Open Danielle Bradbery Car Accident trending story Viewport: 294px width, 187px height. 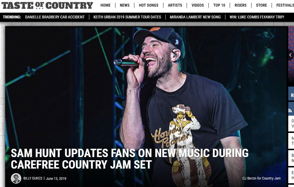point(55,17)
